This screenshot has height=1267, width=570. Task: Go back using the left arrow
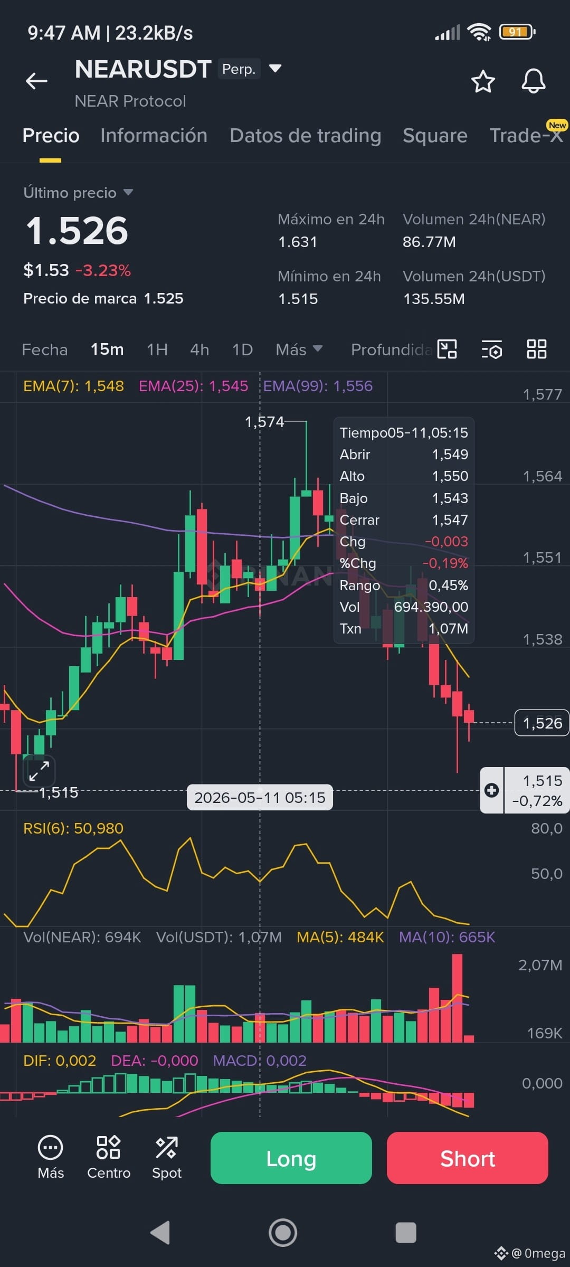(36, 81)
